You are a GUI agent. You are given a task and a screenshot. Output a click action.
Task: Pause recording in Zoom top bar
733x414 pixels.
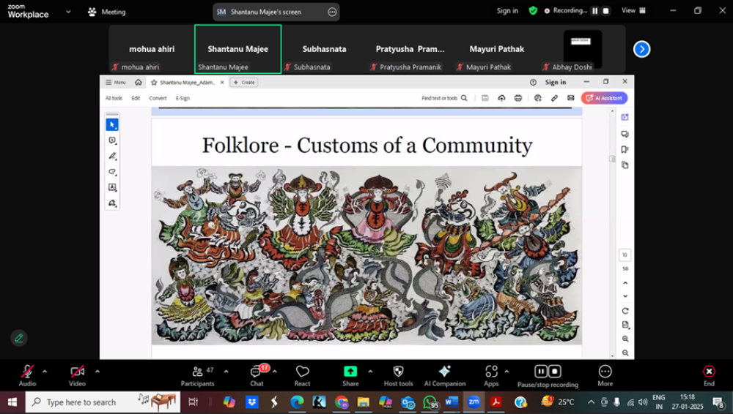[x=594, y=11]
